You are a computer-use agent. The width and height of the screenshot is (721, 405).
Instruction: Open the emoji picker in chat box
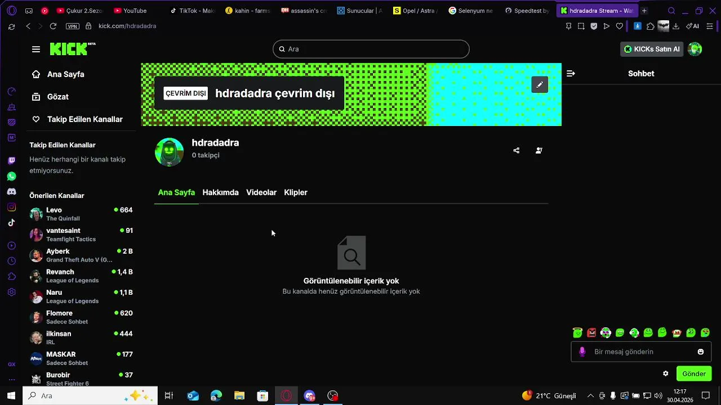click(x=701, y=352)
